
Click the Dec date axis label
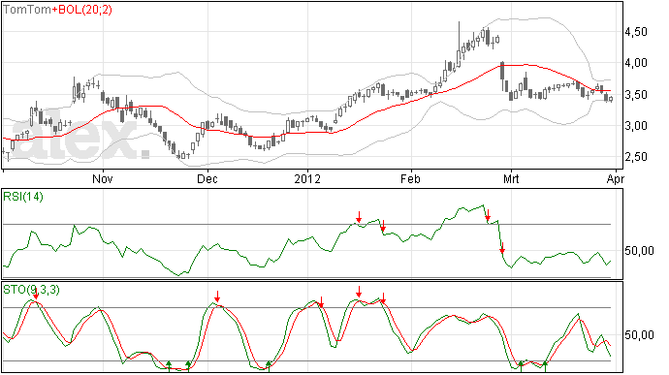(207, 178)
